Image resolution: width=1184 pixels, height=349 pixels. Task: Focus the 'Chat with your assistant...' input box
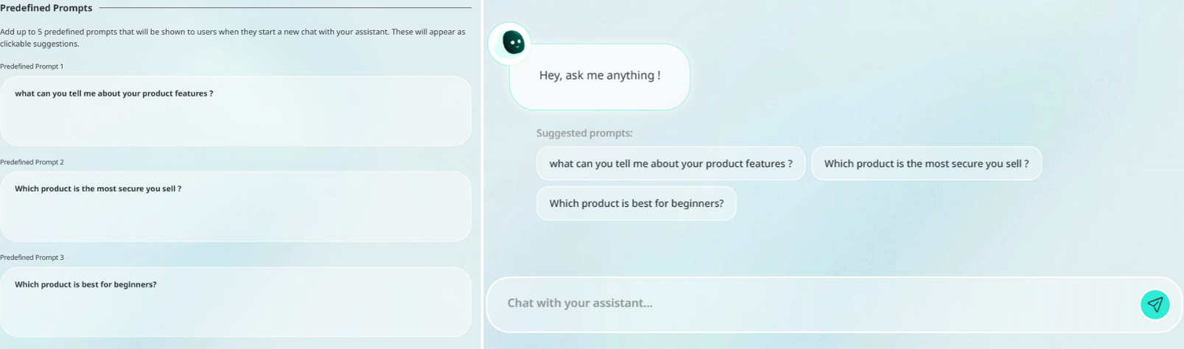coord(810,303)
